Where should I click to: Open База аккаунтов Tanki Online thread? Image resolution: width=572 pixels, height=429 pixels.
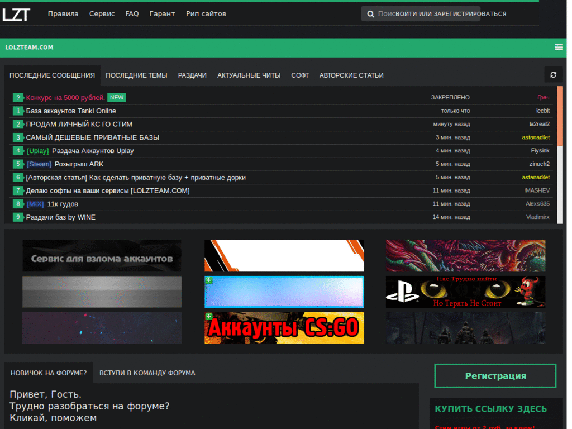[71, 111]
